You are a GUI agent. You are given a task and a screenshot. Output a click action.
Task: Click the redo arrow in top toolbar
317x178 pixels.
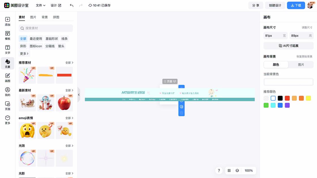coord(81,5)
